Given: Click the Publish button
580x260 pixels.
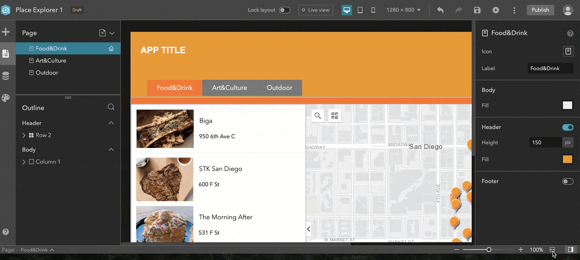Looking at the screenshot, I should coord(541,10).
